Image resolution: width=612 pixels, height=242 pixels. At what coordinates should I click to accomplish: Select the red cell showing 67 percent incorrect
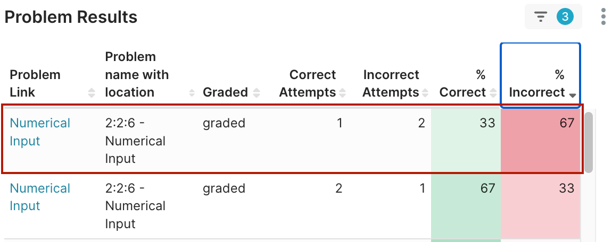(540, 140)
